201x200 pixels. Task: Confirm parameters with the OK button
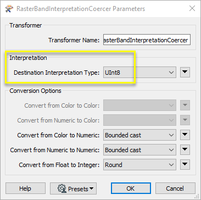[x=131, y=188]
